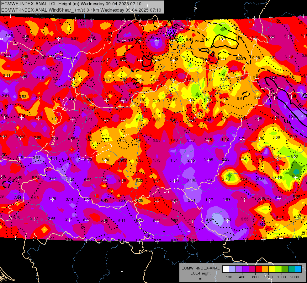Click the 100 legend scale label
The image size is (307, 283).
(229, 277)
